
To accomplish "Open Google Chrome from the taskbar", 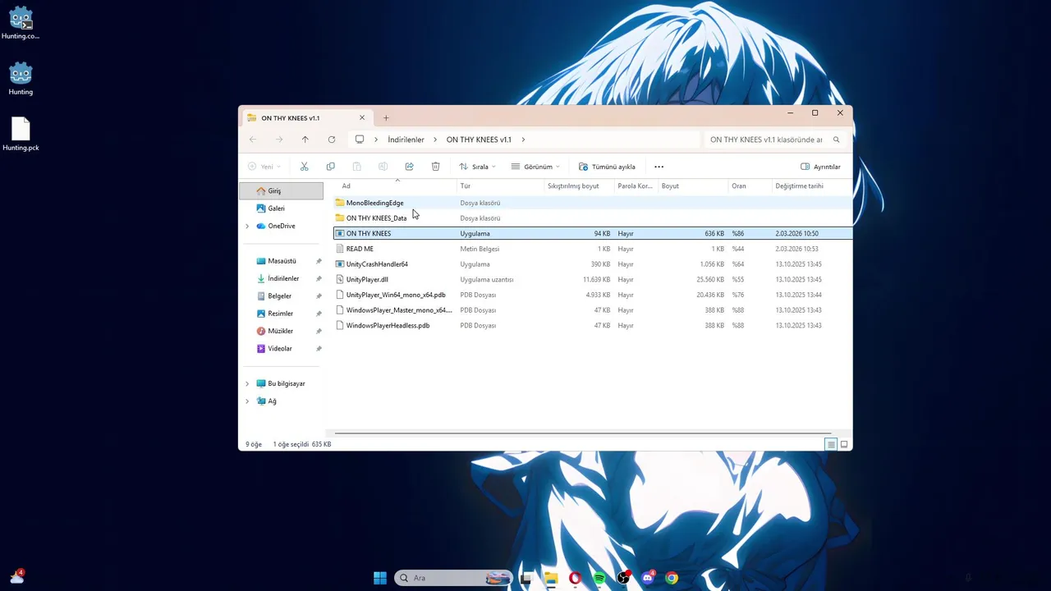I will [x=672, y=578].
